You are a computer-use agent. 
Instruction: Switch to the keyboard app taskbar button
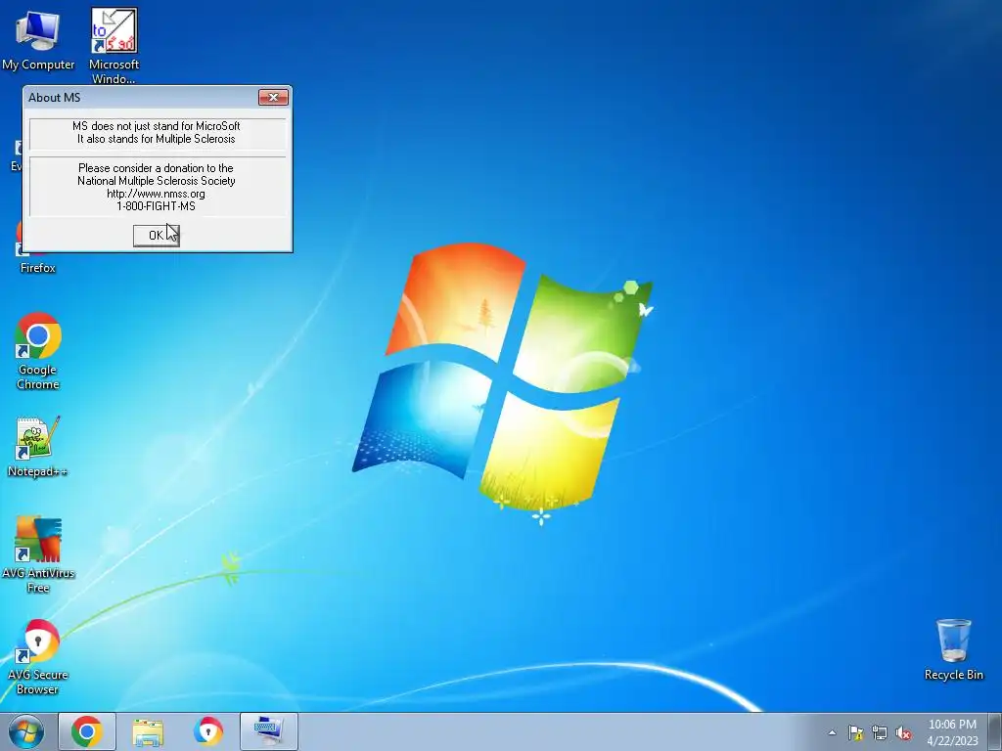click(269, 731)
